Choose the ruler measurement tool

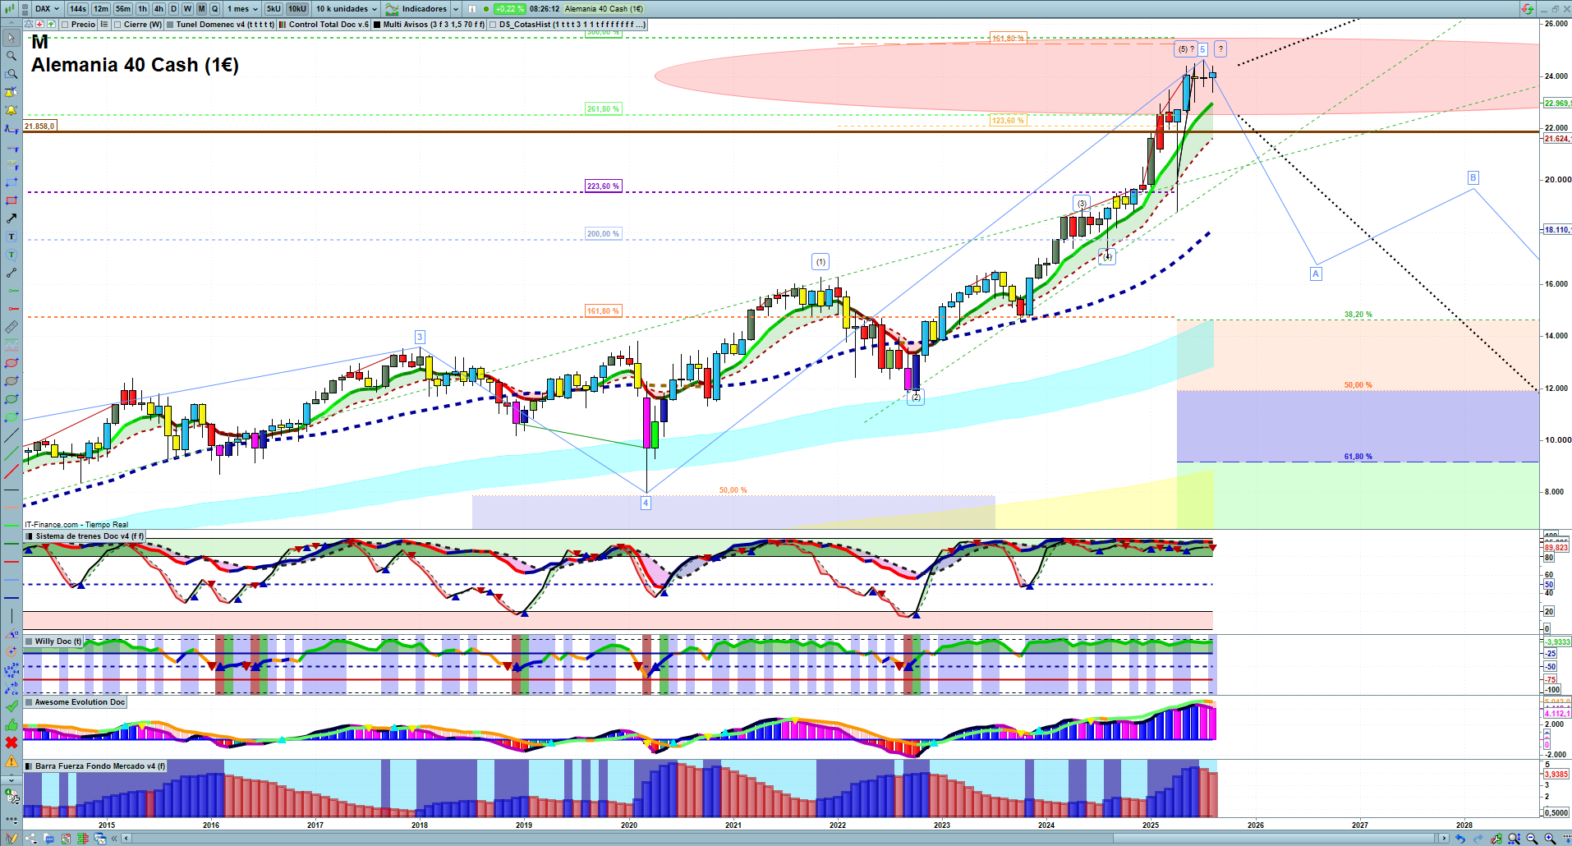(11, 327)
